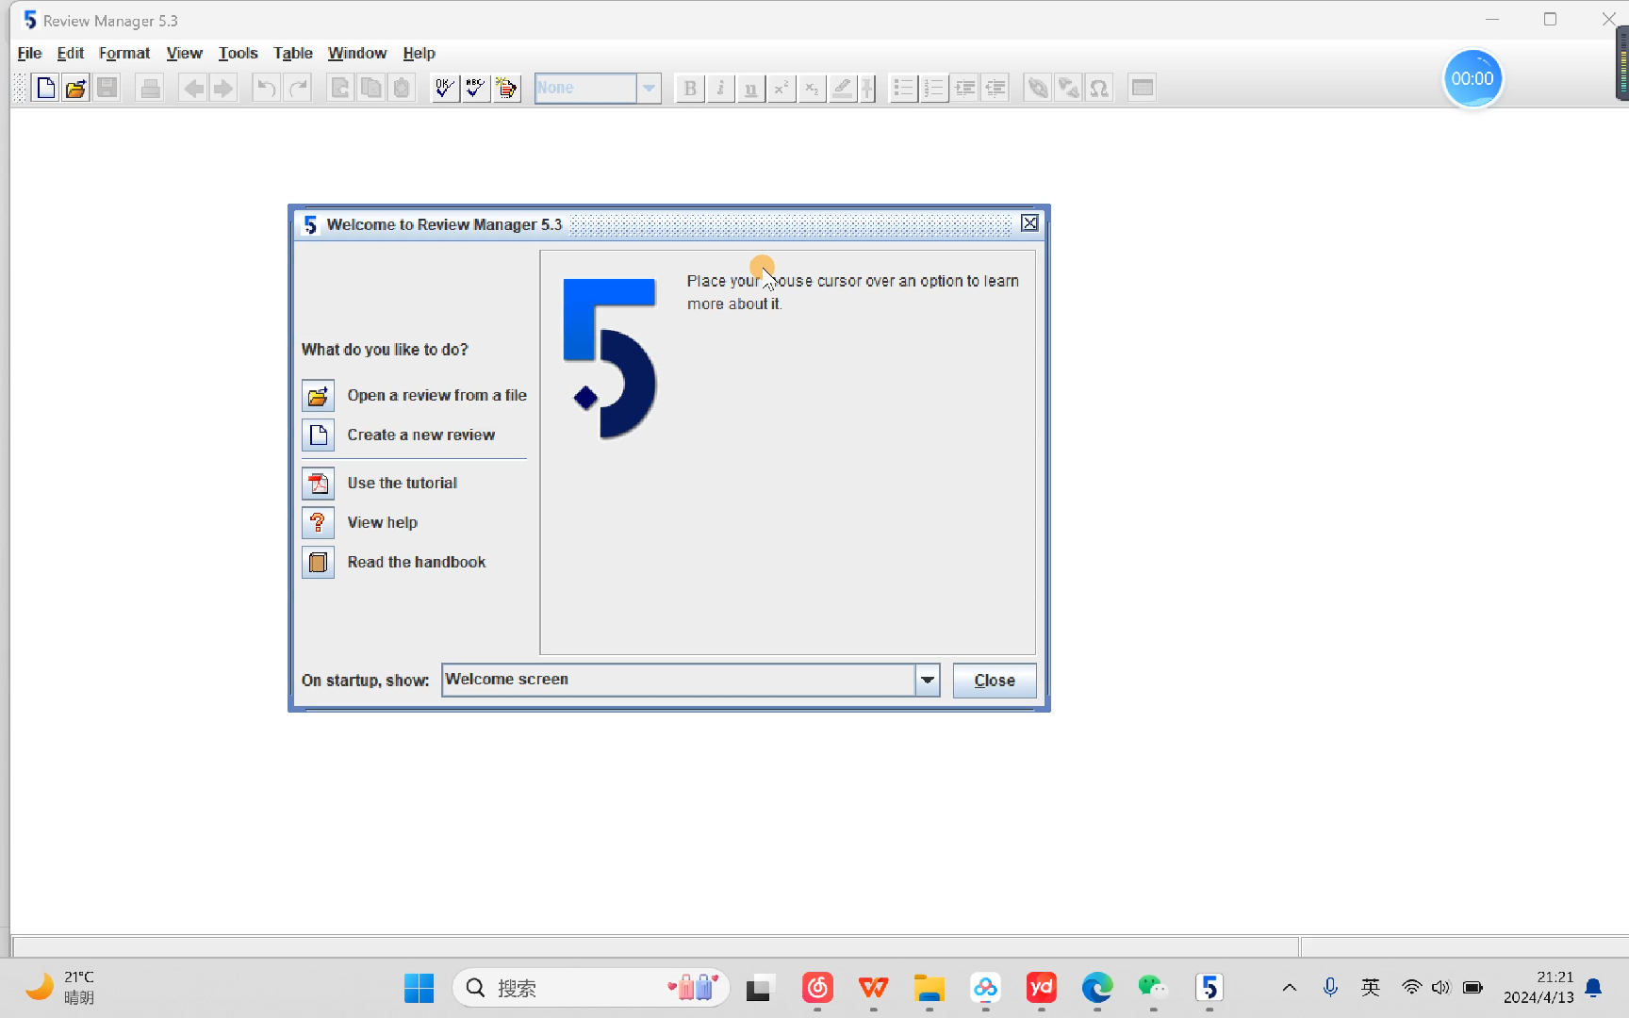
Task: Click the question mark help icon
Action: (x=318, y=522)
